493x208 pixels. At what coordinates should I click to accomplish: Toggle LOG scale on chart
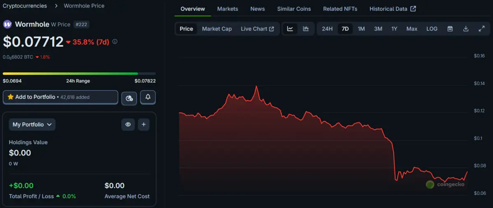(x=432, y=29)
